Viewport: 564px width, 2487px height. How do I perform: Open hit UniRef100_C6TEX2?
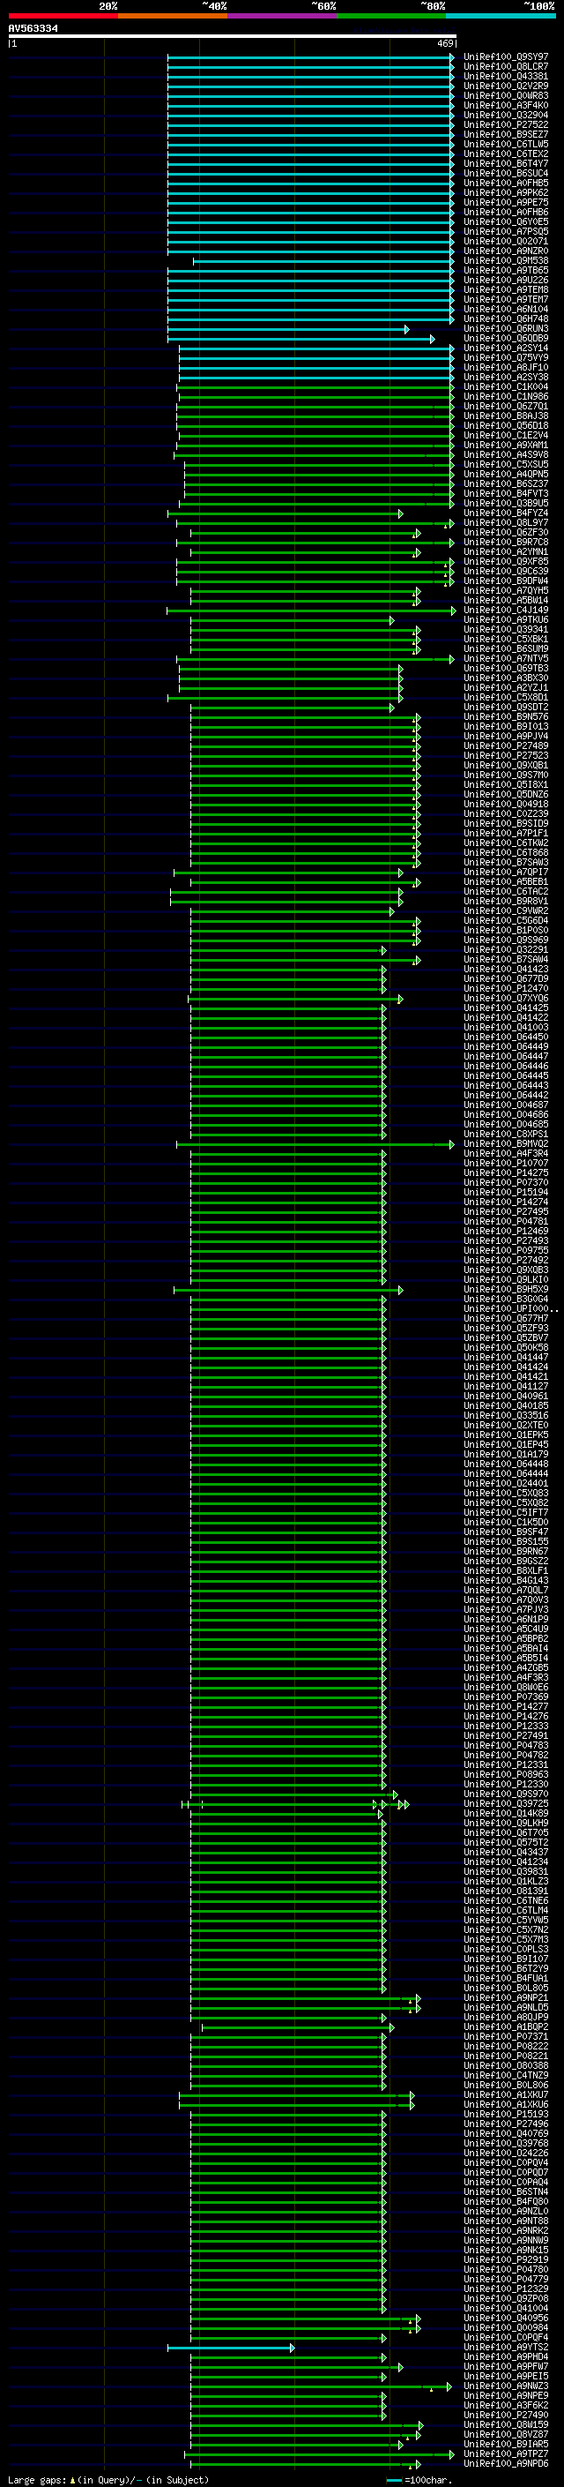point(506,154)
